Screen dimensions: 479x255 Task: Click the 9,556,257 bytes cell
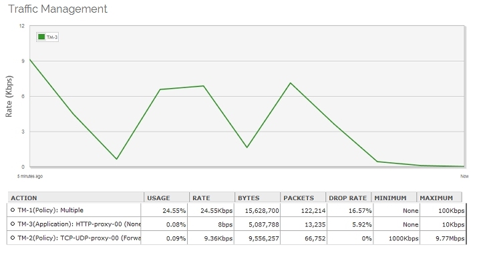(257, 238)
